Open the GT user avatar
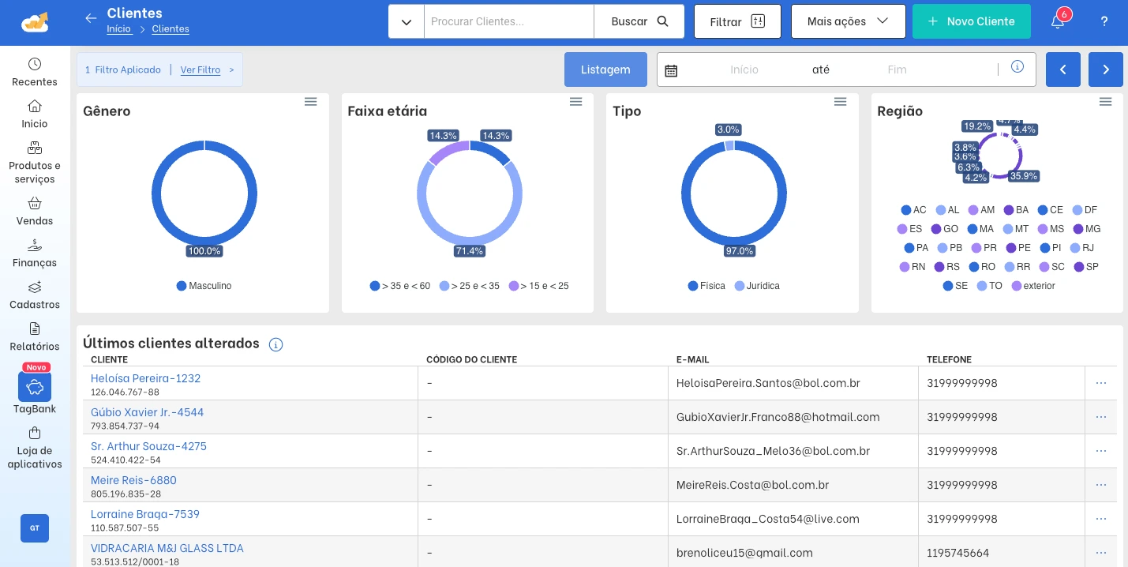The height and width of the screenshot is (567, 1128). pyautogui.click(x=35, y=528)
